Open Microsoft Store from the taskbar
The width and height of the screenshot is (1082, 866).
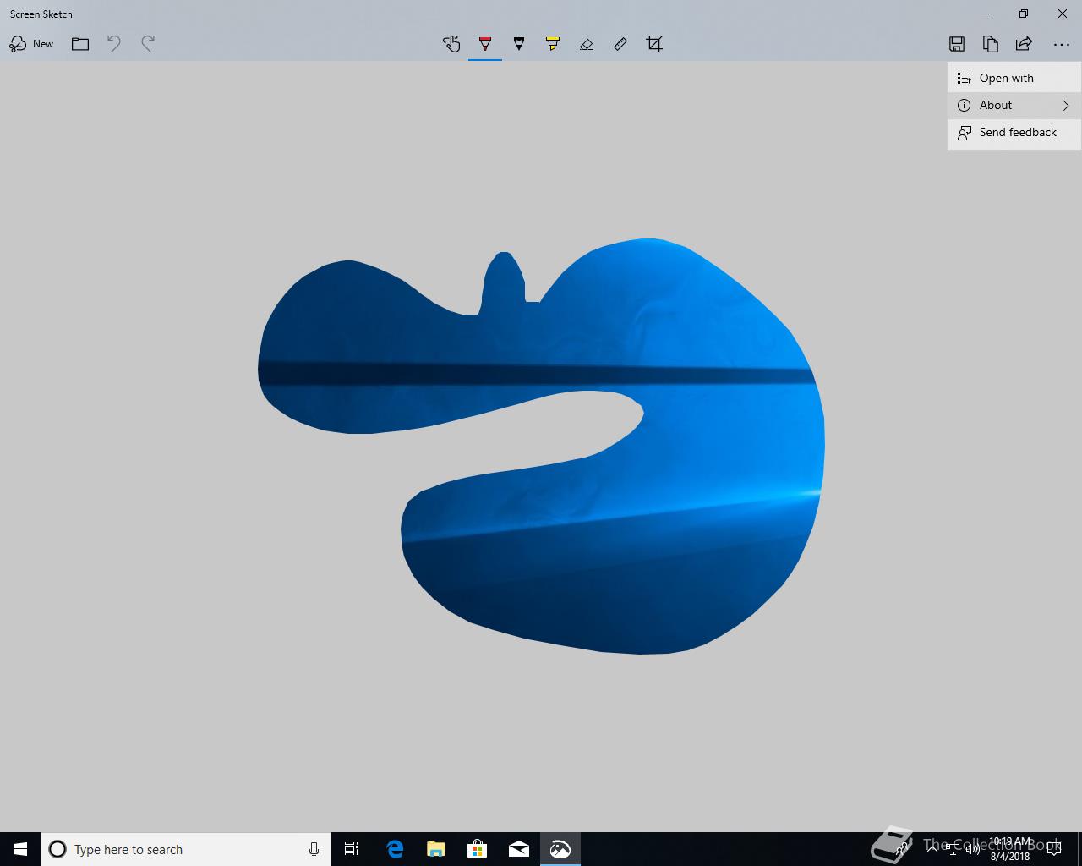tap(478, 849)
